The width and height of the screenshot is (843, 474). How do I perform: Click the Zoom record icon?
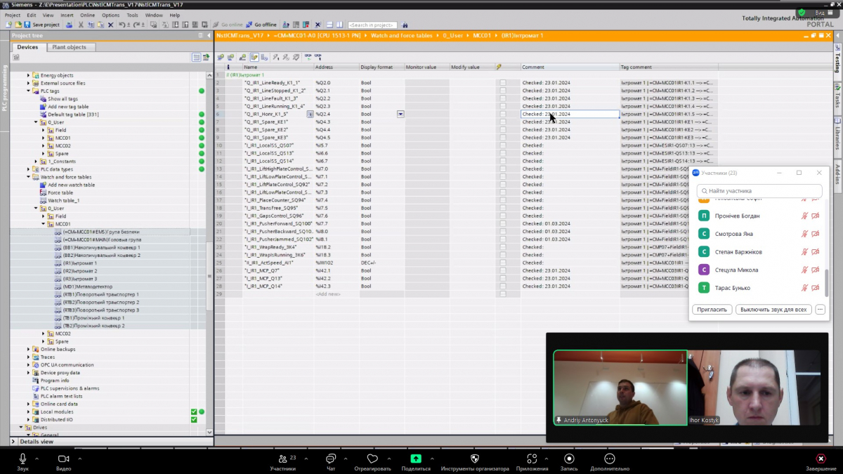pyautogui.click(x=568, y=459)
